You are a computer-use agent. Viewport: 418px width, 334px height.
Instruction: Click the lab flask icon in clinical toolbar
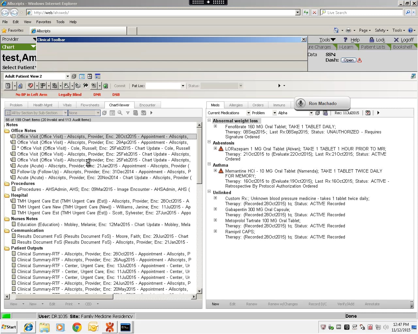pyautogui.click(x=66, y=86)
